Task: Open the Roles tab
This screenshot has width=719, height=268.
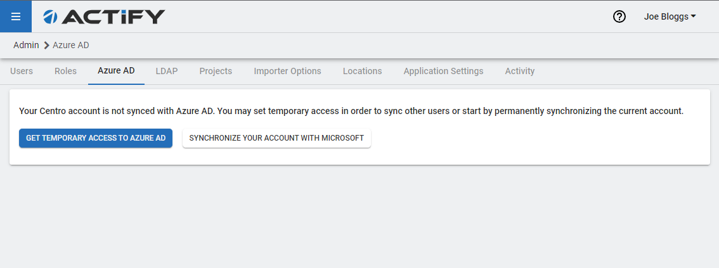Action: [65, 71]
